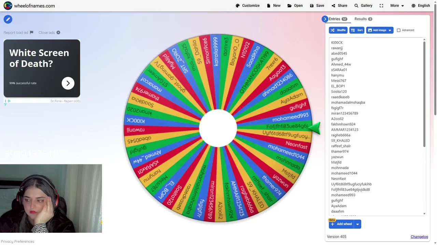Spin by clicking the wheel center
The image size is (437, 245).
click(218, 128)
